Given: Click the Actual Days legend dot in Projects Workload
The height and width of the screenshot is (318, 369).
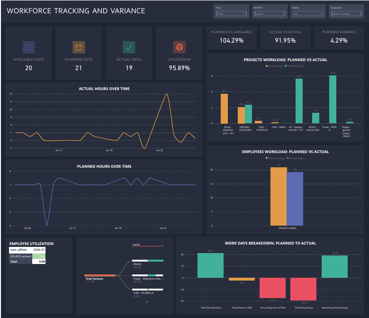Looking at the screenshot, I should [267, 66].
